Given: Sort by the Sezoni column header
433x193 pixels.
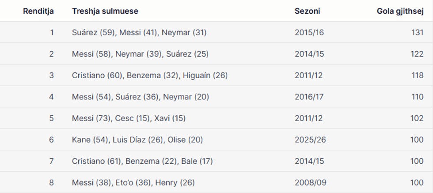Looking at the screenshot, I should [307, 11].
